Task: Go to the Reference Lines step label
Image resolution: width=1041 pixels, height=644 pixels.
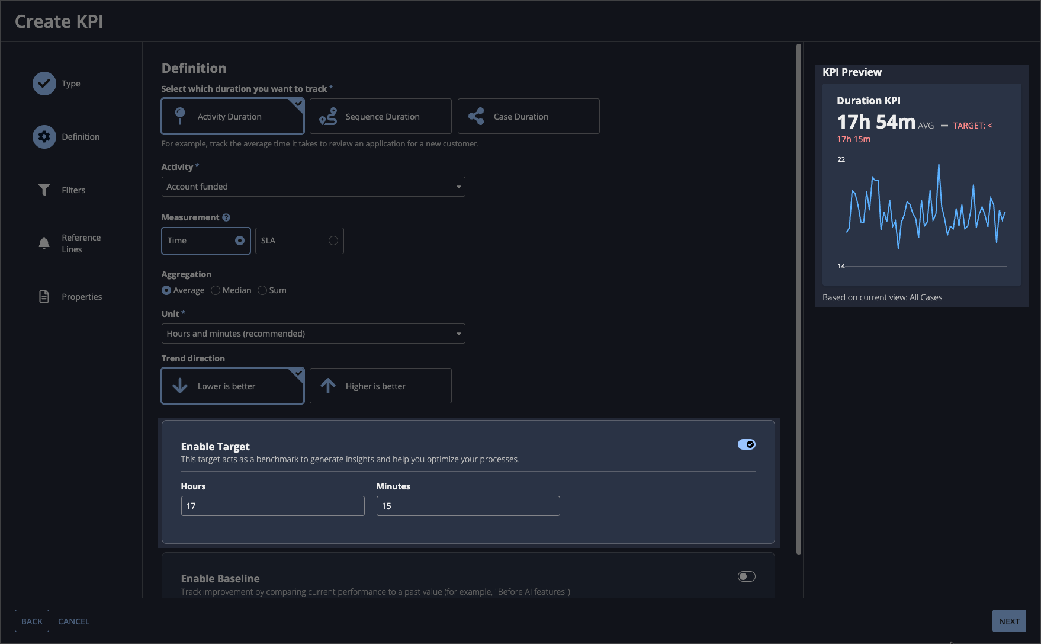Action: [81, 243]
